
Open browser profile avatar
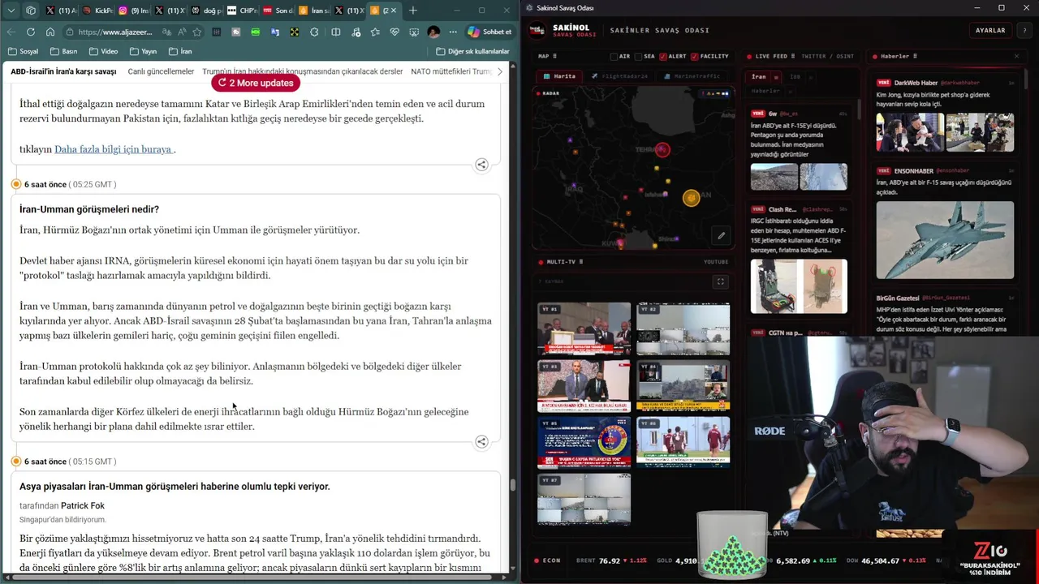pyautogui.click(x=433, y=32)
